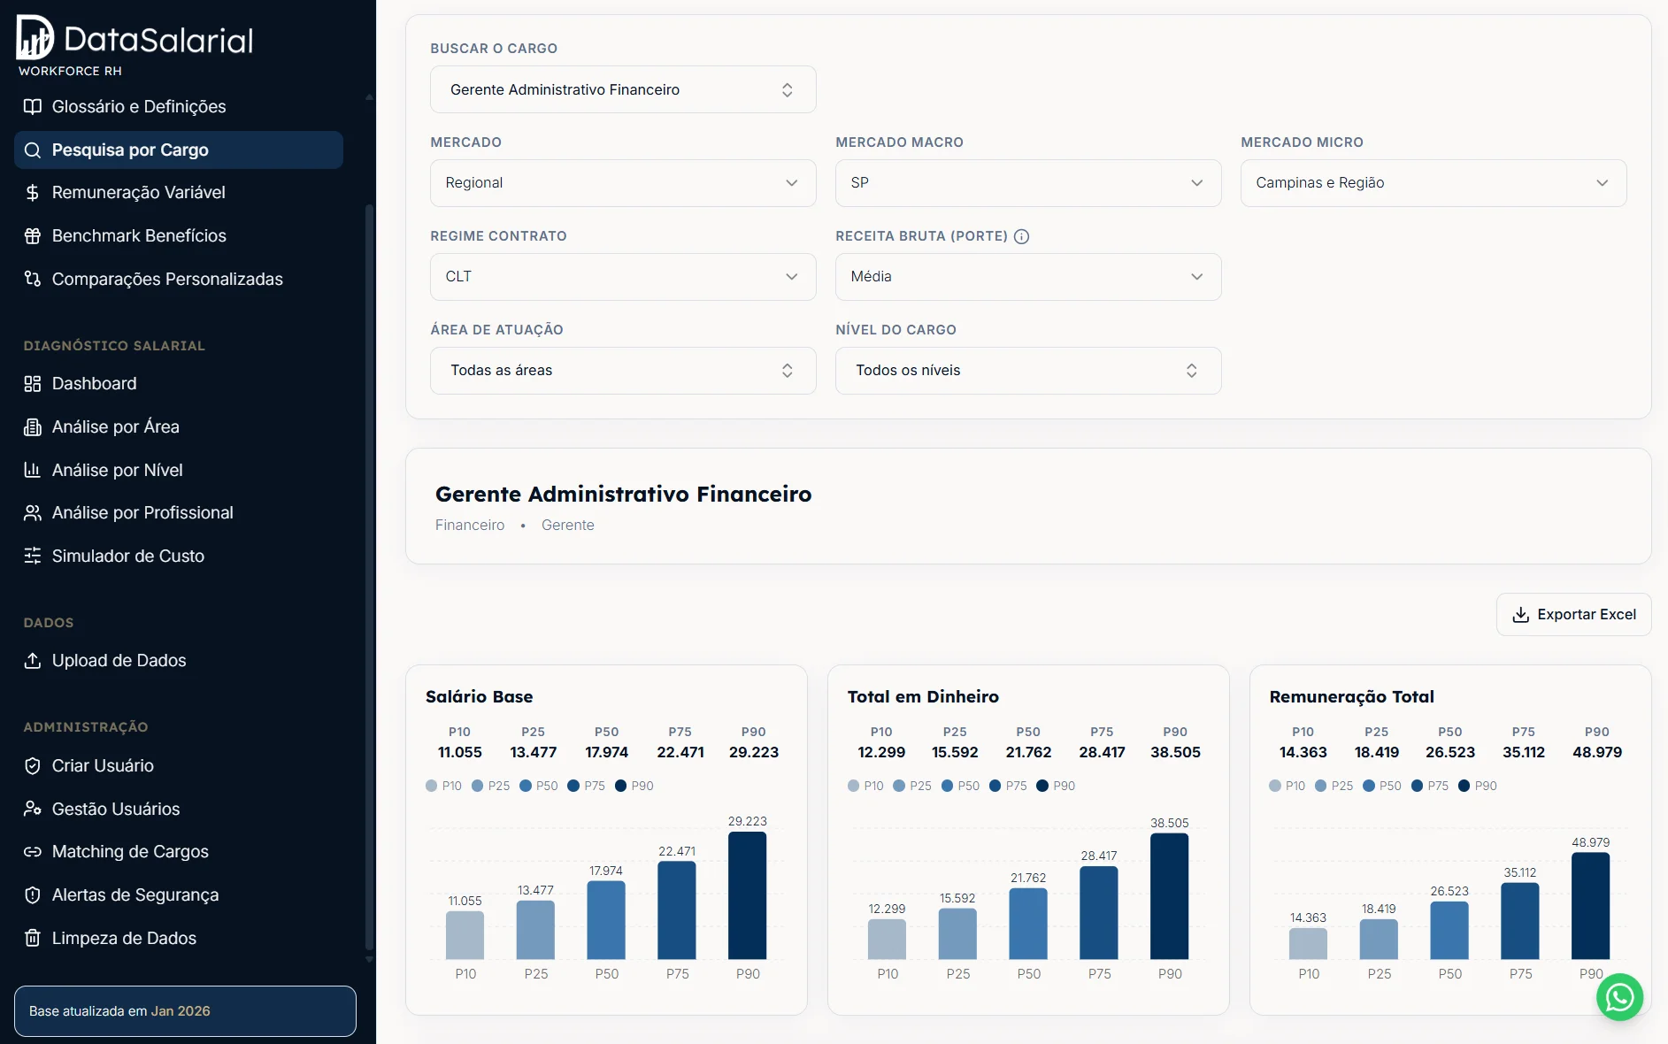This screenshot has height=1044, width=1668.
Task: Toggle P25 legend in Total em Dinheiro chart
Action: [912, 786]
